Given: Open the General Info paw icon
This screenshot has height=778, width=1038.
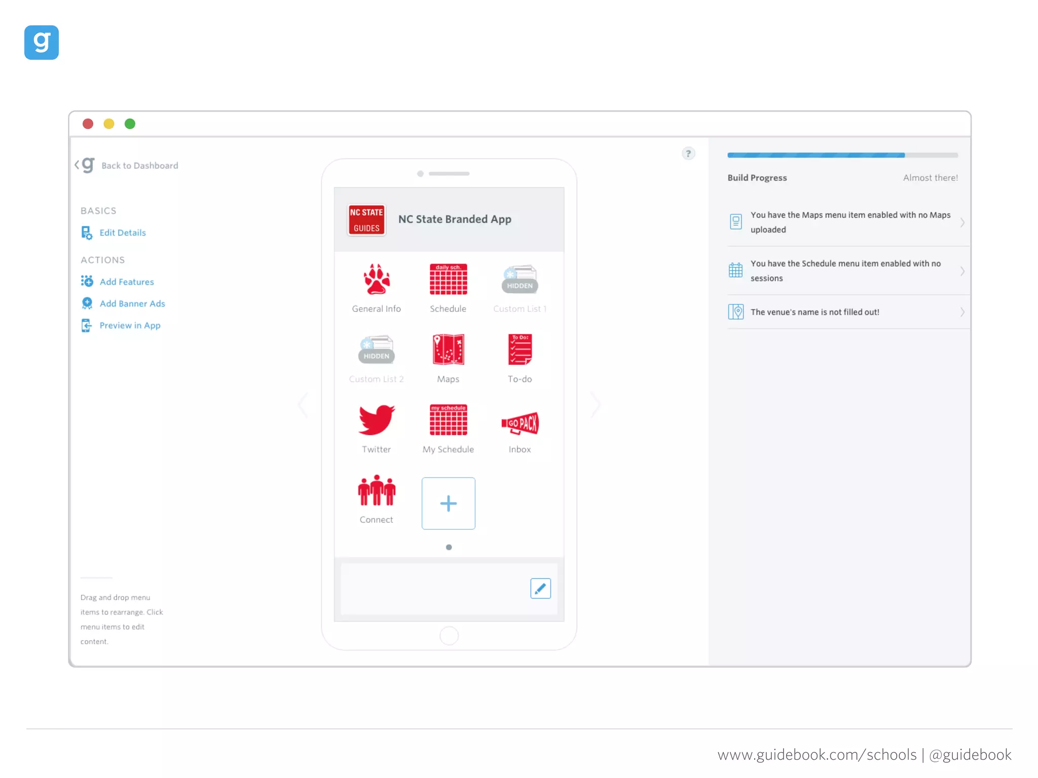Looking at the screenshot, I should 376,280.
